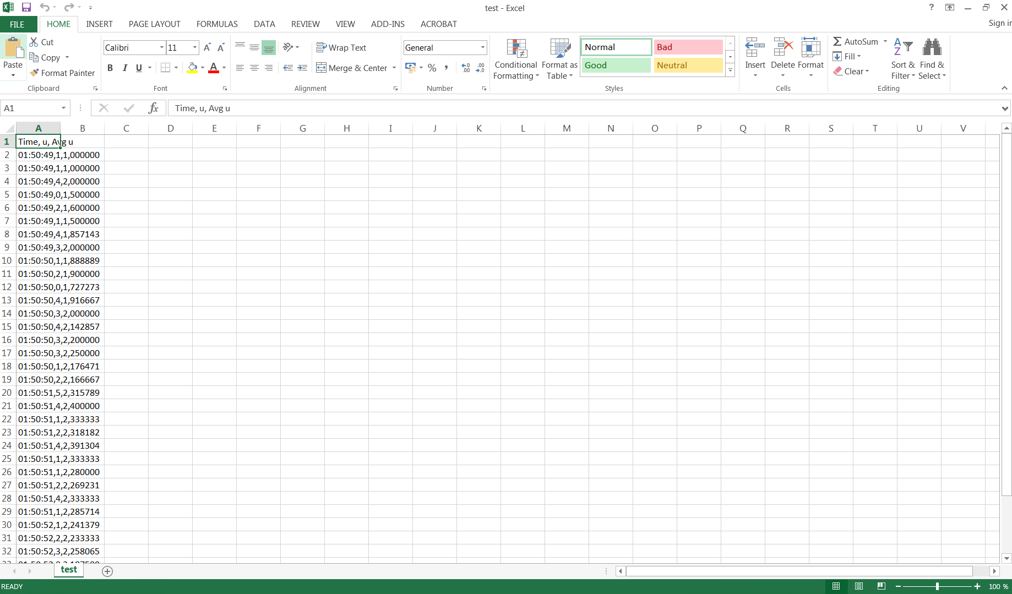Switch to the DATA tab

[264, 24]
